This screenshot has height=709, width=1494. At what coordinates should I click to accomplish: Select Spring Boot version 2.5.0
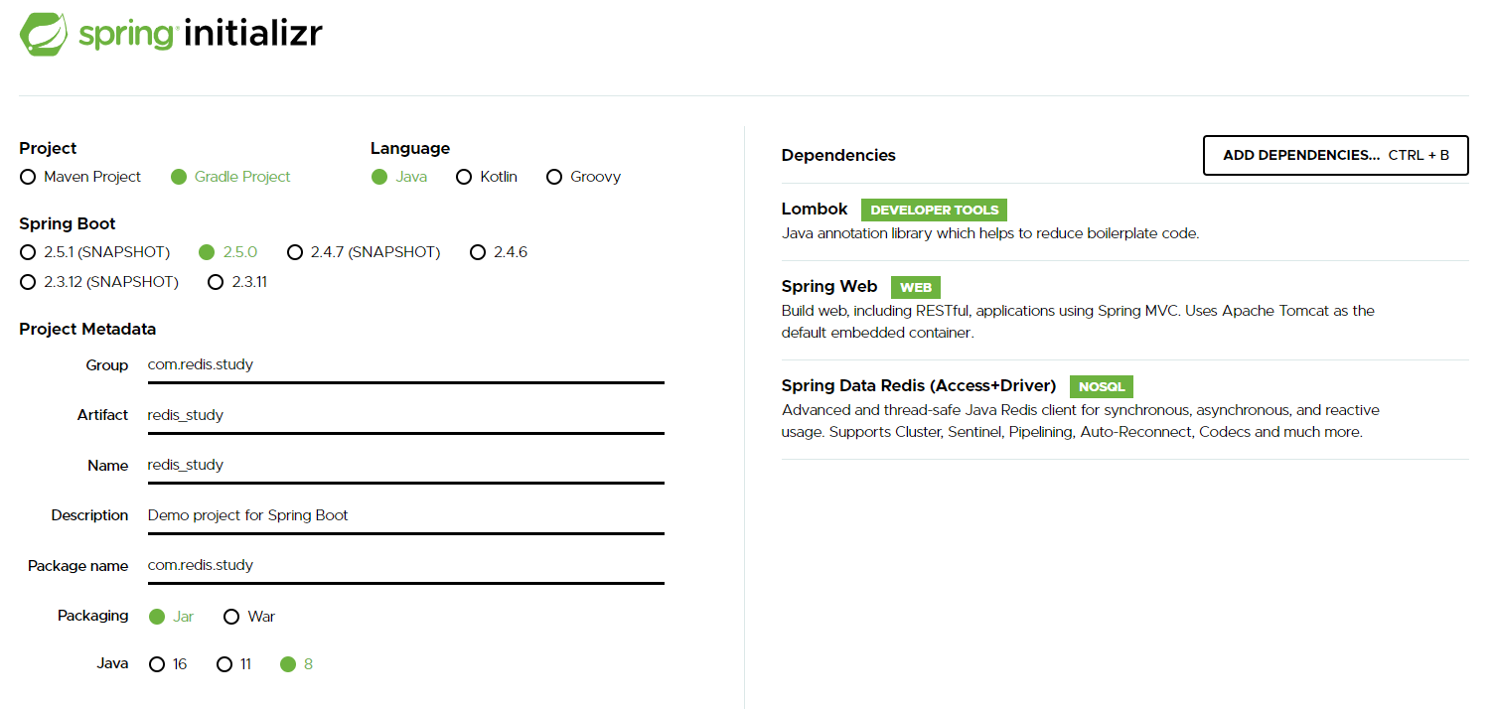(228, 252)
